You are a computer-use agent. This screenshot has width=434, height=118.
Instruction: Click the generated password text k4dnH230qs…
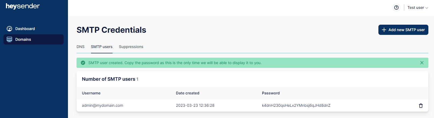tap(296, 105)
